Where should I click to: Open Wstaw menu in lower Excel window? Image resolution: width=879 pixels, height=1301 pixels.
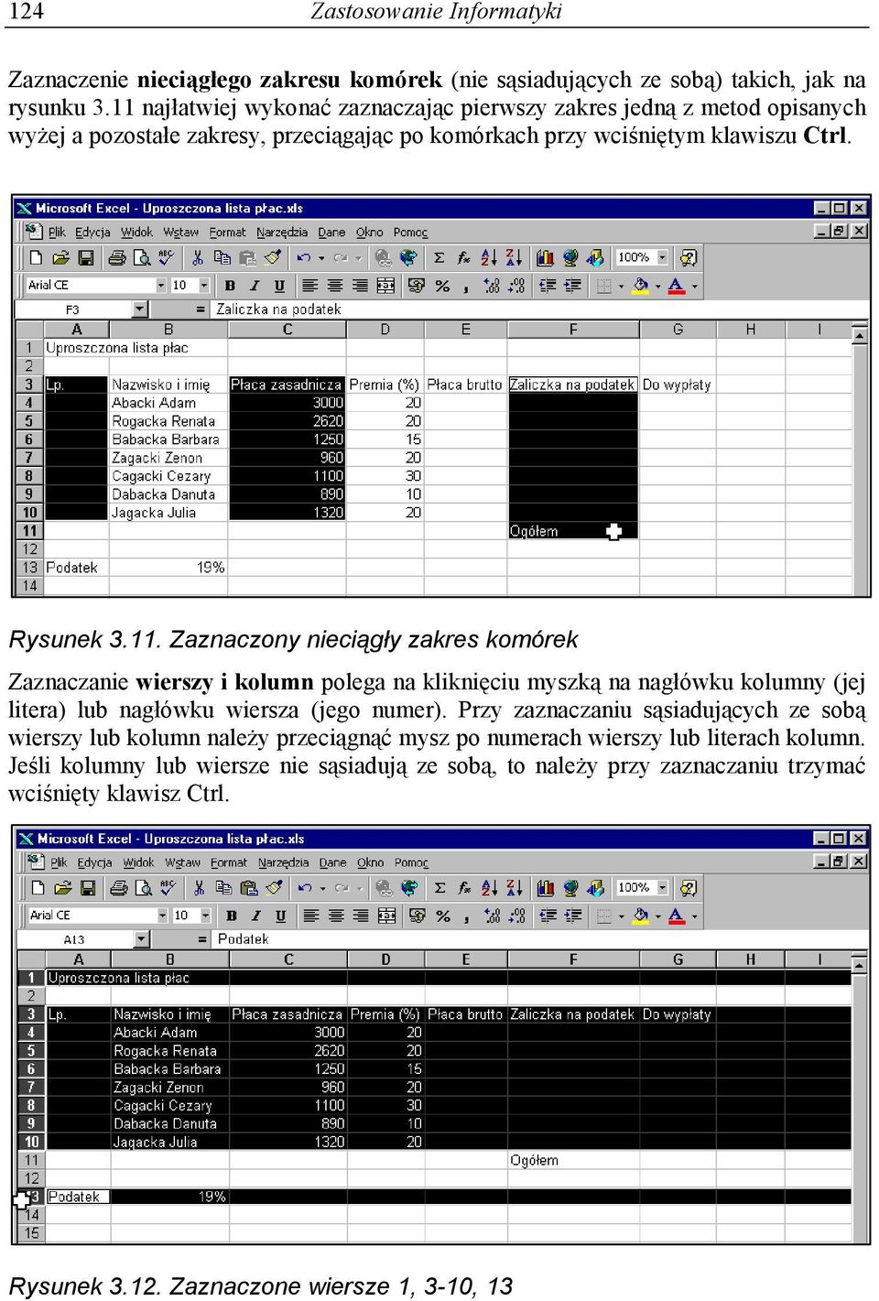[182, 862]
